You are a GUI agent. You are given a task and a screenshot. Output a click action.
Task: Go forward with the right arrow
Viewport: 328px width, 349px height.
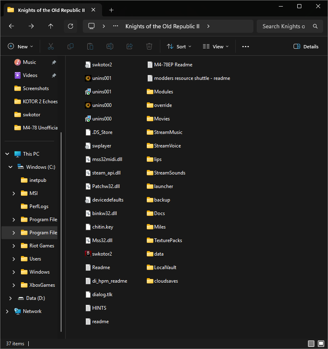coord(31,26)
